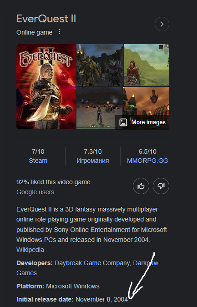
Task: Open Daybreak Game Company developer link
Action: [92, 263]
